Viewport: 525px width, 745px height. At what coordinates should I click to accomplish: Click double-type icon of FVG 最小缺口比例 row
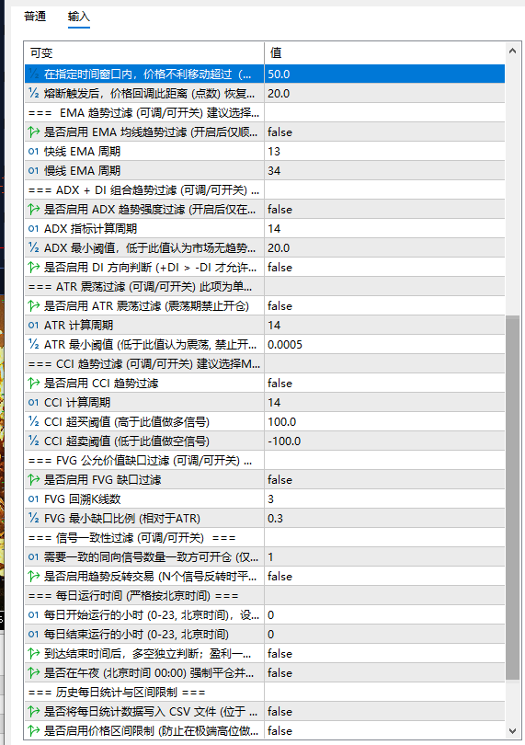(x=33, y=518)
